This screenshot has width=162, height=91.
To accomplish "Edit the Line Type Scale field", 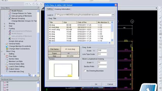I will pyautogui.click(x=102, y=54).
